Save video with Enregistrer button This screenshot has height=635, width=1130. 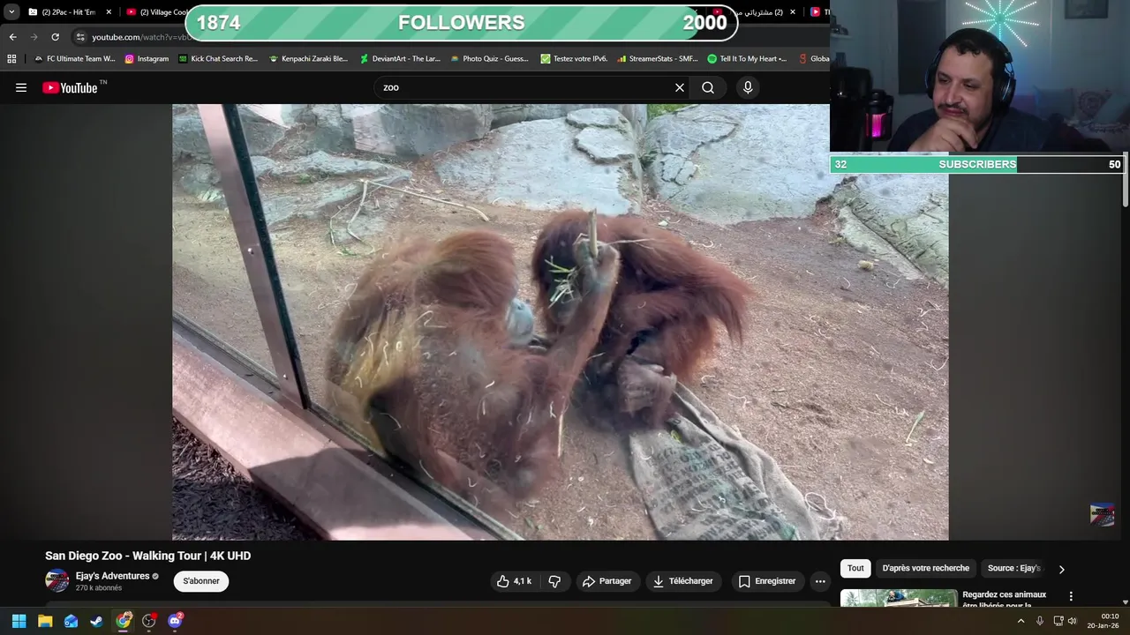click(x=767, y=581)
